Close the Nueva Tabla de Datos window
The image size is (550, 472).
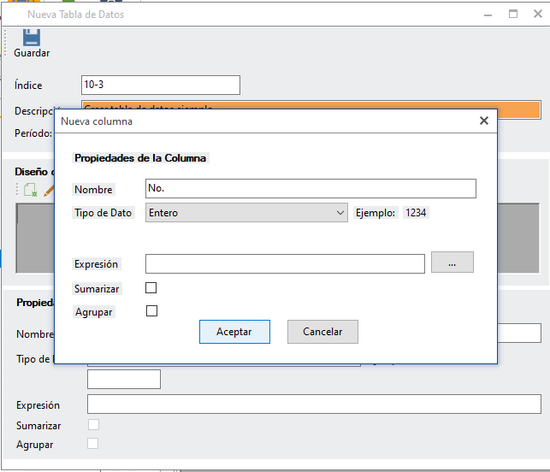(540, 15)
